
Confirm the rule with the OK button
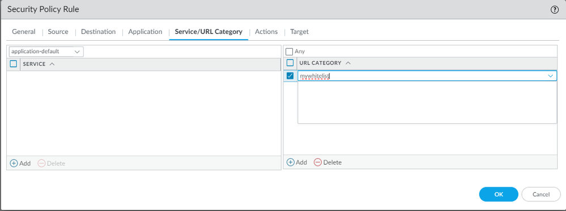(x=499, y=194)
